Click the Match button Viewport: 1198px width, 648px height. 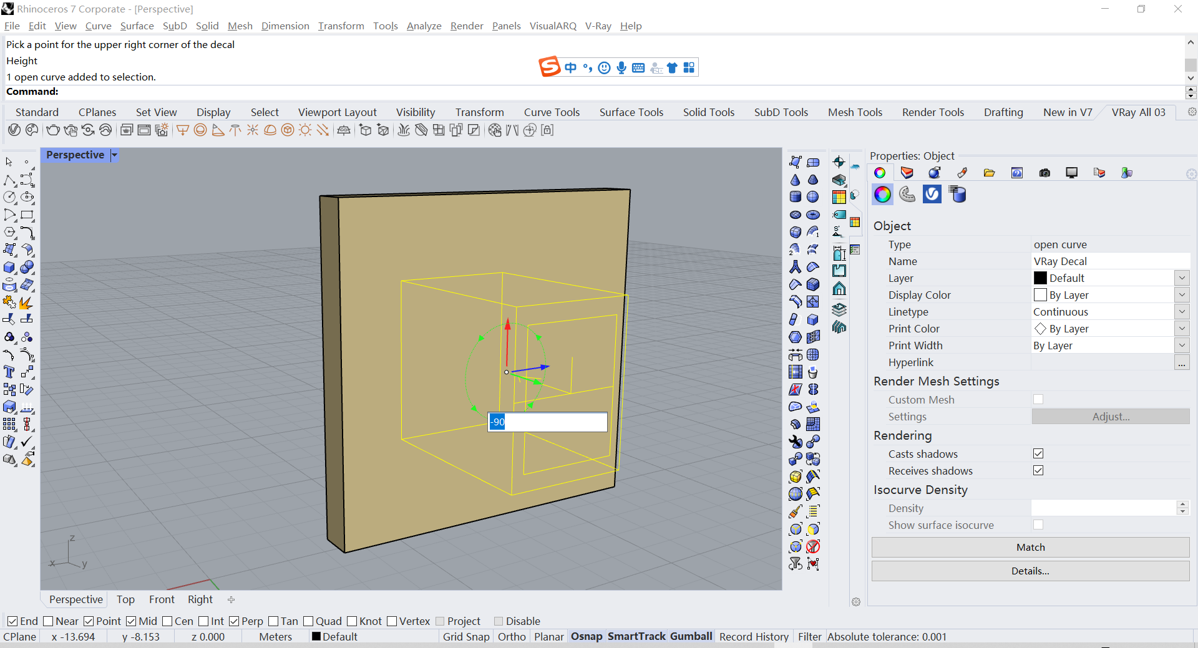point(1030,547)
